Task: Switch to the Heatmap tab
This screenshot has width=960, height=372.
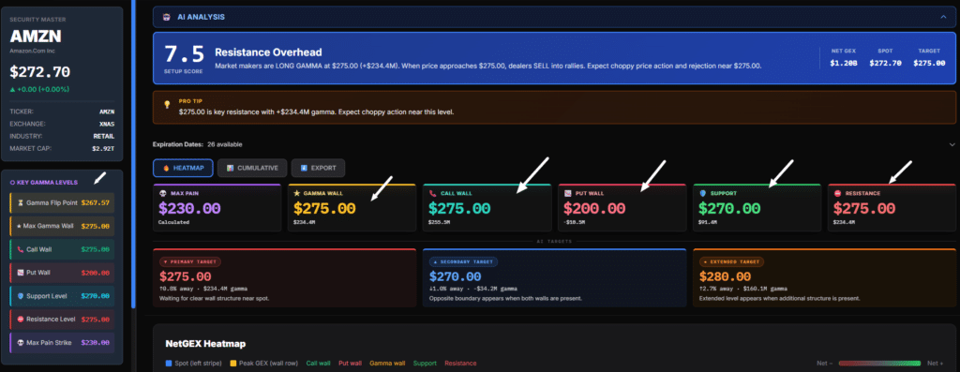Action: click(x=183, y=168)
